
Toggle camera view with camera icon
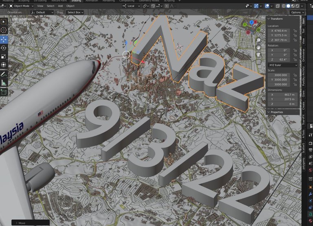click(x=258, y=54)
